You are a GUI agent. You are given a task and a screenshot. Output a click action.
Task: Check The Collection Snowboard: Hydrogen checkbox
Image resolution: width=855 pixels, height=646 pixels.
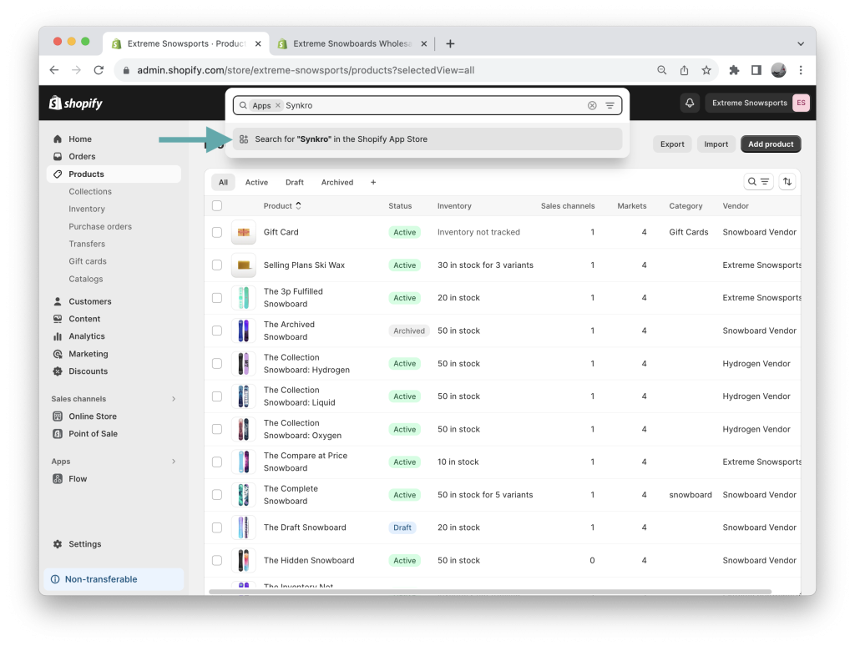(x=217, y=364)
